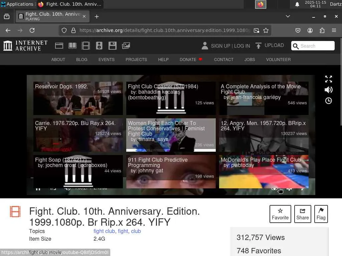The width and height of the screenshot is (342, 256).
Task: View site security padlock info
Action: pyautogui.click(x=73, y=30)
